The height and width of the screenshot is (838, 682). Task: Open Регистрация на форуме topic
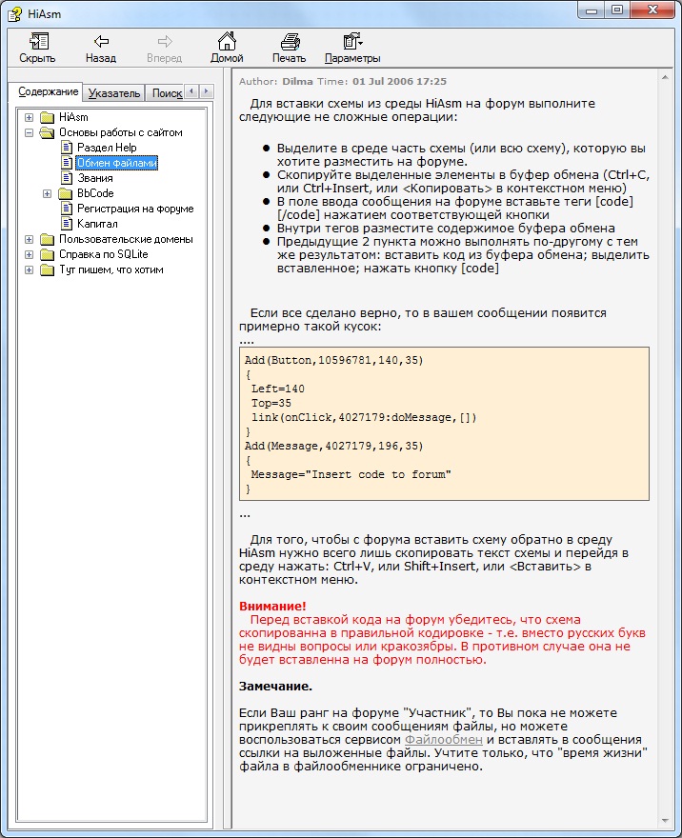135,209
